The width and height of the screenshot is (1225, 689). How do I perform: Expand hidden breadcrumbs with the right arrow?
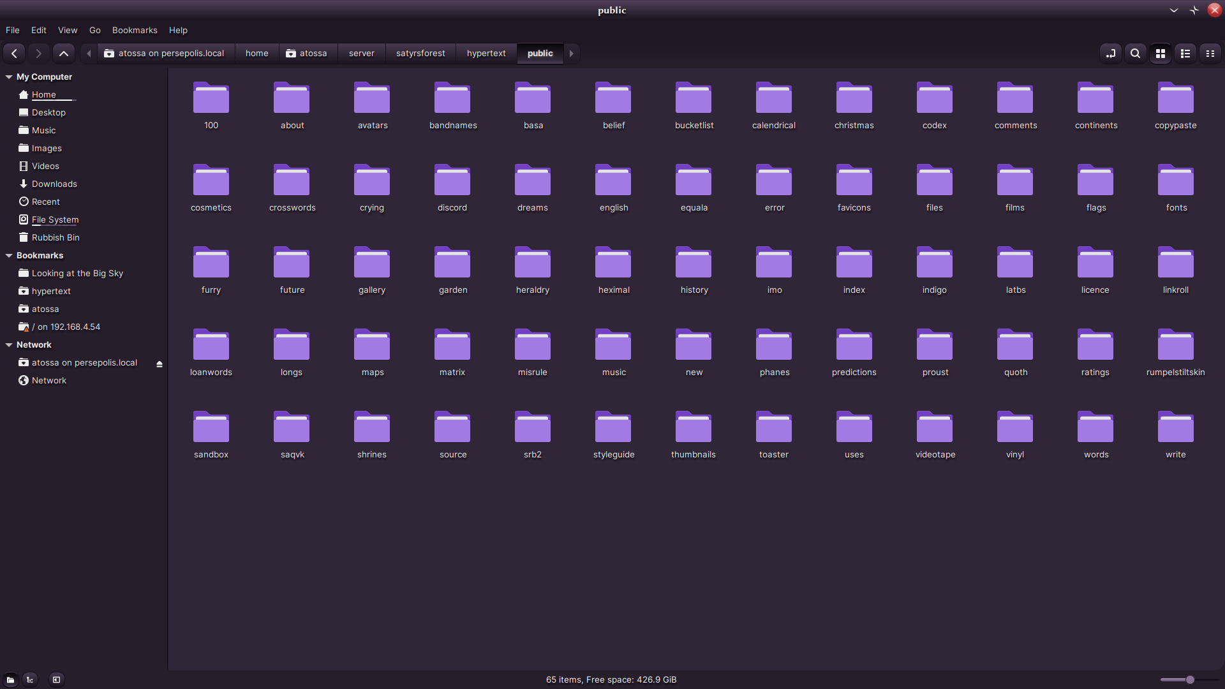(571, 53)
